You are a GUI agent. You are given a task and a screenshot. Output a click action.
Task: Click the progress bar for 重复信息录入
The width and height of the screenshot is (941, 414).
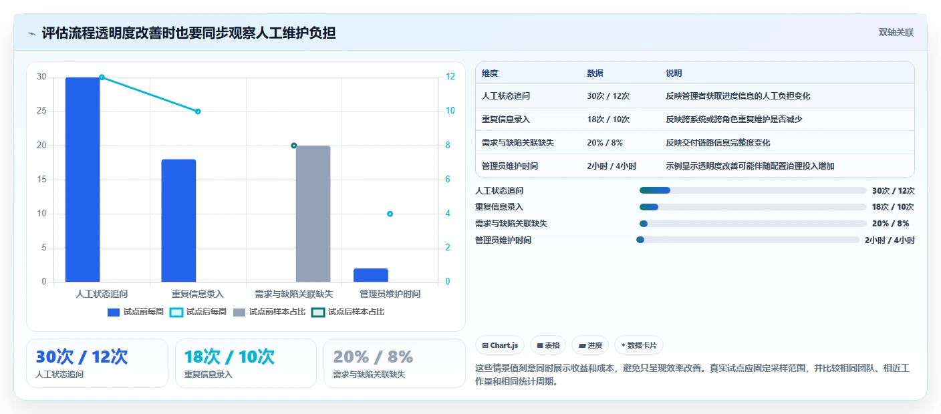click(x=753, y=207)
